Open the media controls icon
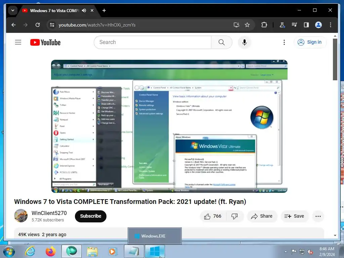This screenshot has width=344, height=258. pos(294,25)
